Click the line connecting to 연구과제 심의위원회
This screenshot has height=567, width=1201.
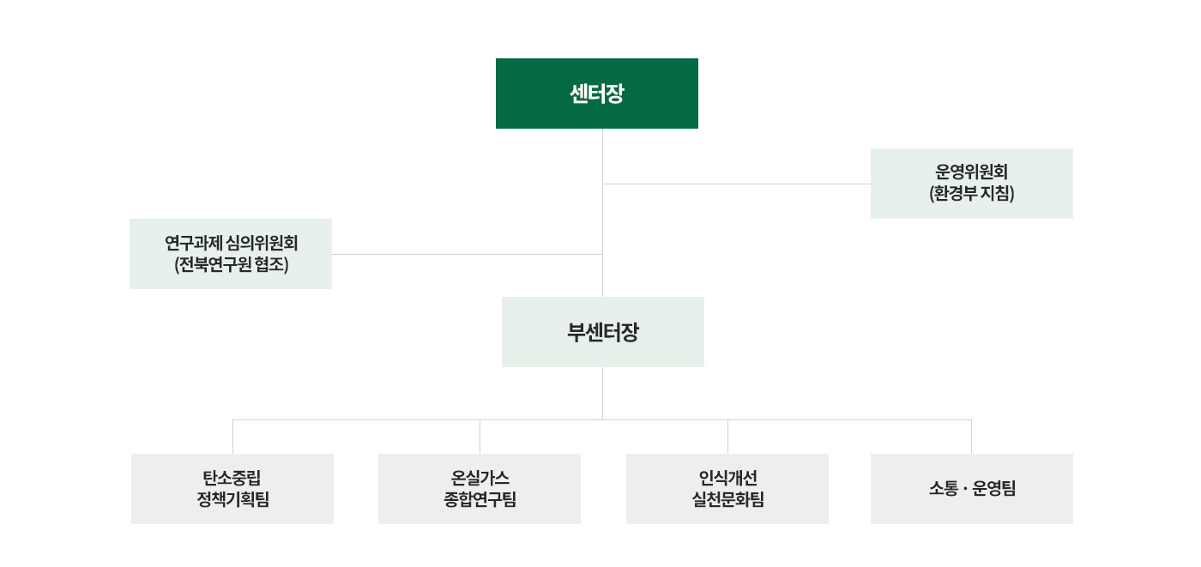pos(468,254)
